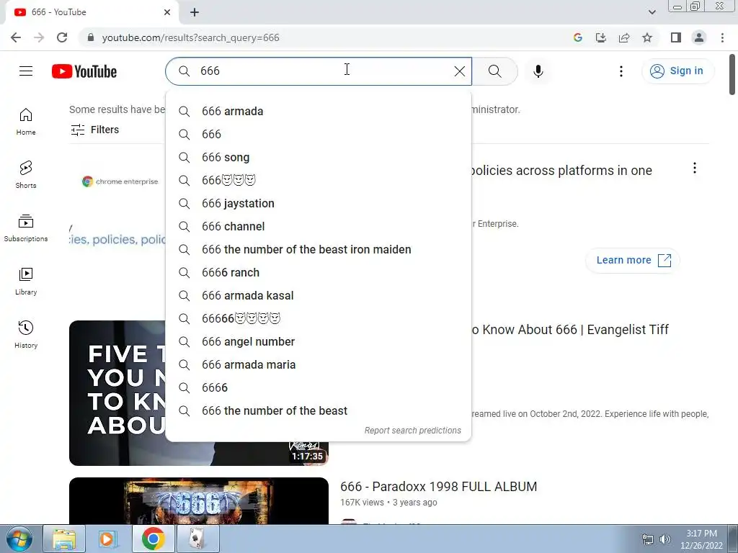The height and width of the screenshot is (553, 738).
Task: Open File Explorer from taskbar
Action: [x=64, y=539]
